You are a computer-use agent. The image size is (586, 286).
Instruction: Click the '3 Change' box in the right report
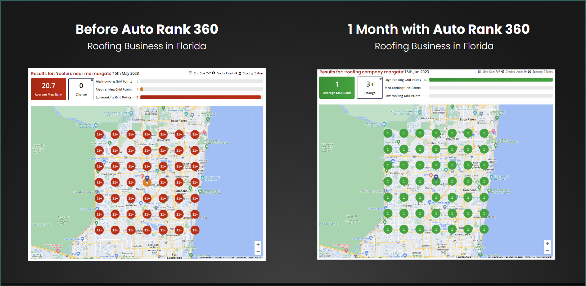(370, 88)
